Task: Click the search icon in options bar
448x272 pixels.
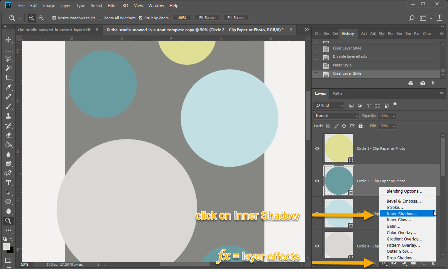Action: (412, 18)
